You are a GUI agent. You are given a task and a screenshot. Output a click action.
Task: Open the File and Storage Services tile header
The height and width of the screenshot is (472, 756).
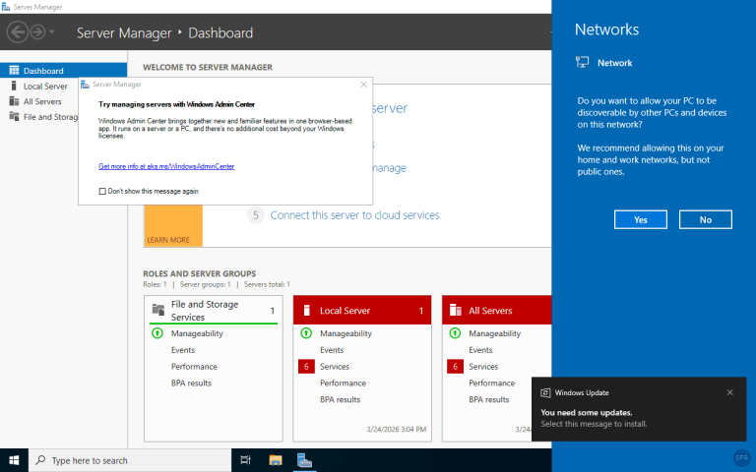213,310
